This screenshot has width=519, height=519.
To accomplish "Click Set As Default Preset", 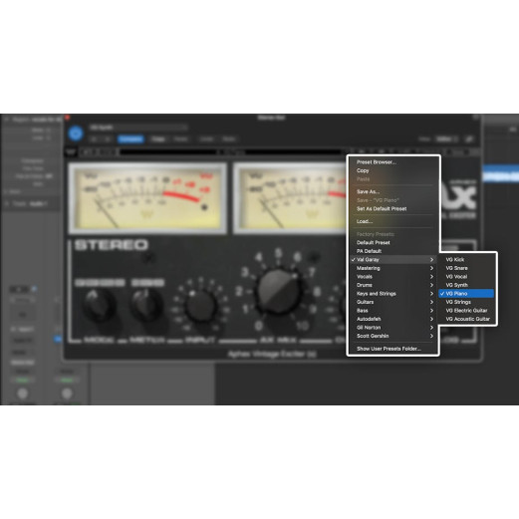I will (382, 208).
